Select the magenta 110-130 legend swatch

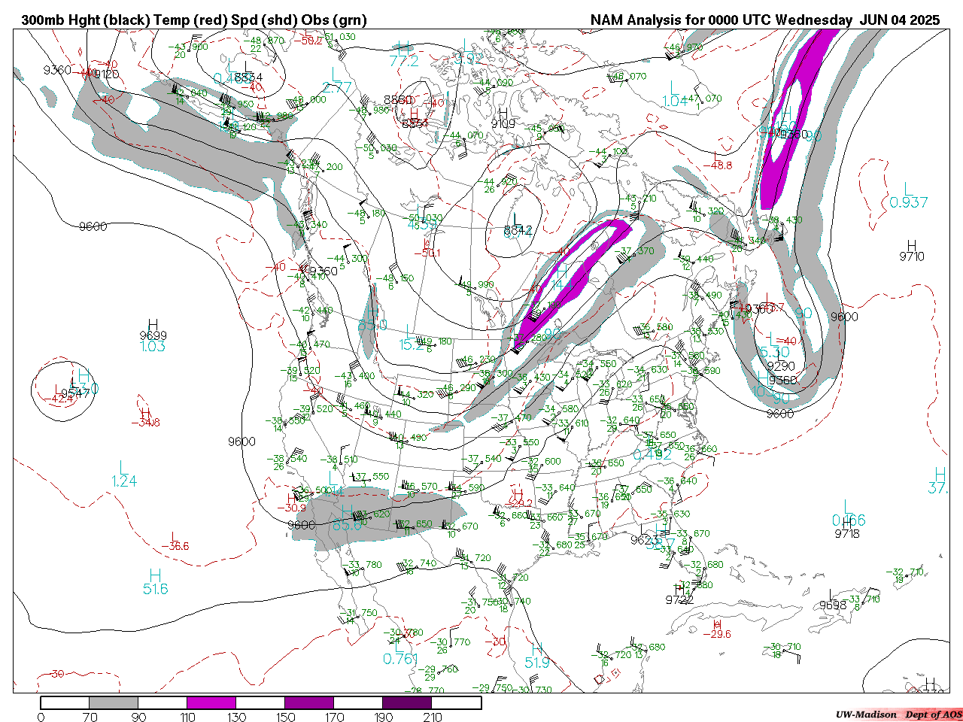pyautogui.click(x=211, y=702)
